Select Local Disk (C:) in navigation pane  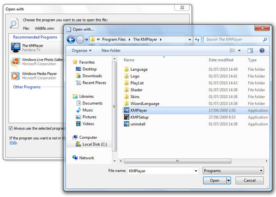[93, 144]
